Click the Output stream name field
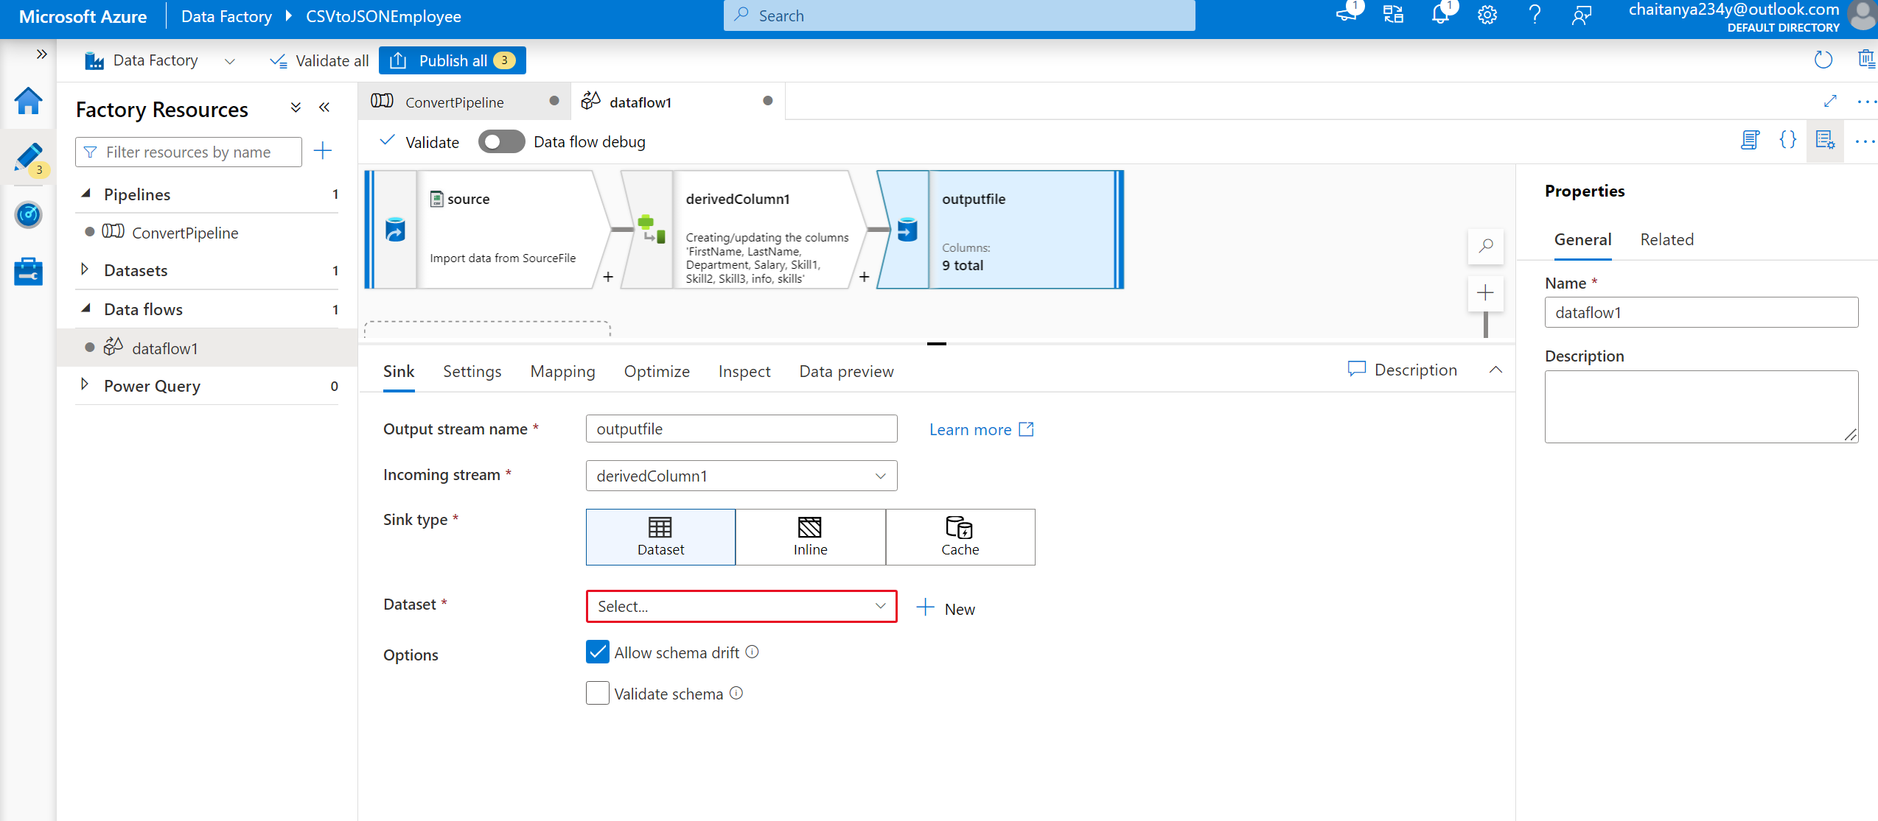 pyautogui.click(x=741, y=429)
